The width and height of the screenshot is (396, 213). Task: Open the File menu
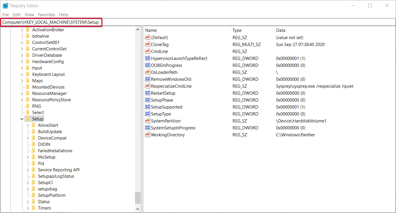[x=6, y=15]
